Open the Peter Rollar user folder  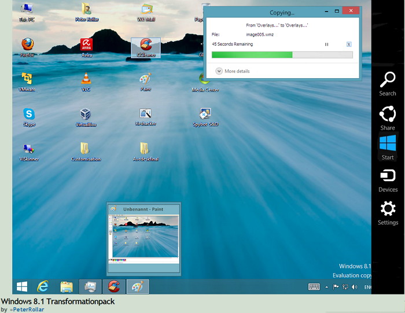(x=87, y=12)
